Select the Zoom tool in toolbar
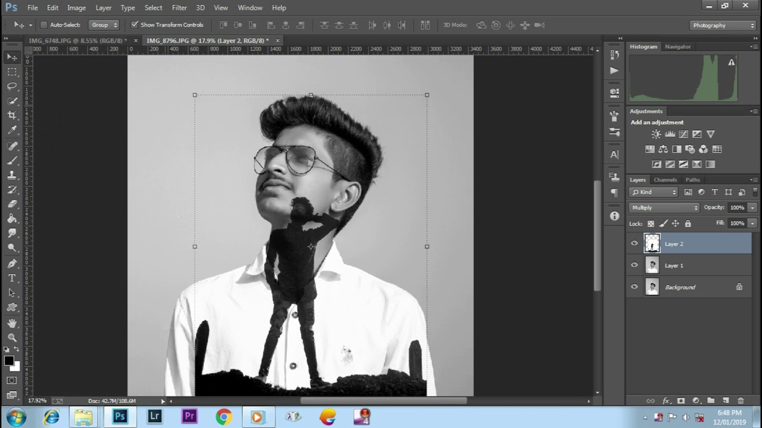 coord(12,338)
